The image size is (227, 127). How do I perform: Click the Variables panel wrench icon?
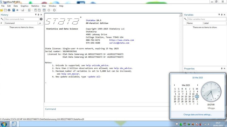185,19
